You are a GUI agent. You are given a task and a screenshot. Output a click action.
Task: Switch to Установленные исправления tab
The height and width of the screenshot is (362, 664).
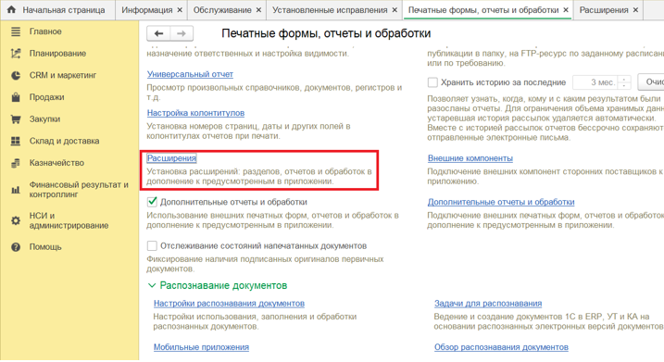coord(330,10)
